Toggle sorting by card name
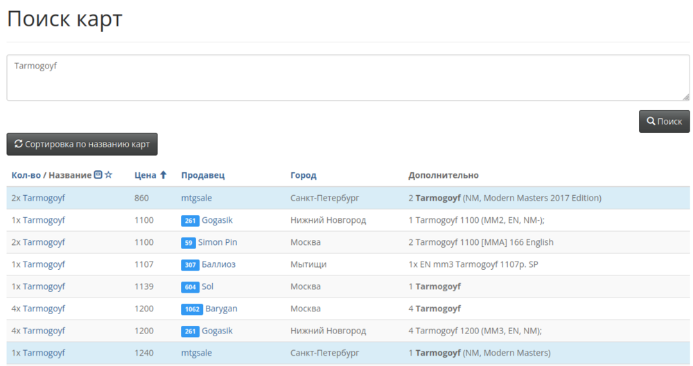This screenshot has height=366, width=693. pos(82,144)
